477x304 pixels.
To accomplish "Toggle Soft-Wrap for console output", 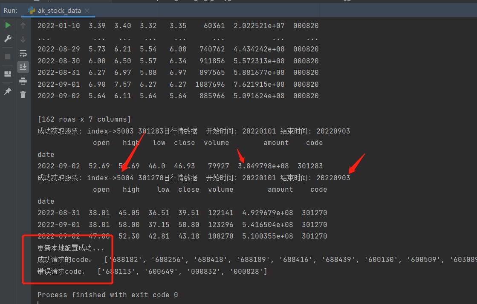I will [x=23, y=53].
